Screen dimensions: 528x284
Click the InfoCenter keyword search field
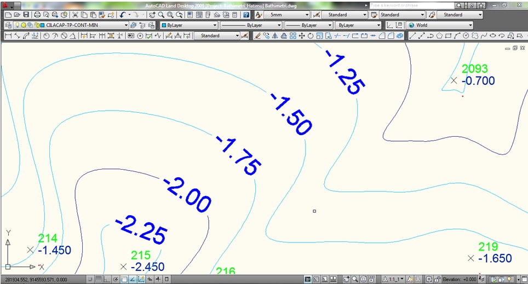pyautogui.click(x=412, y=5)
